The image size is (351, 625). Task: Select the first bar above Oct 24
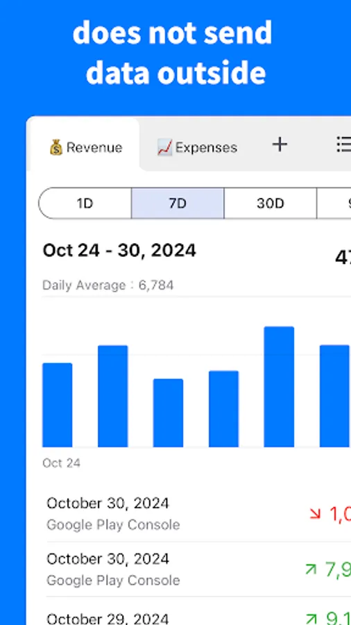click(58, 405)
